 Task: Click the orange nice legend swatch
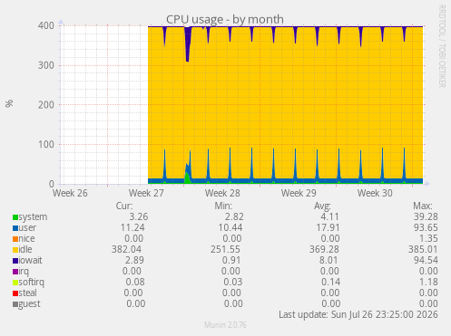click(15, 239)
